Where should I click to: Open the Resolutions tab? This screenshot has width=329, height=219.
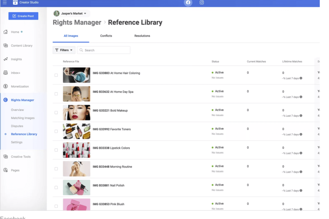142,36
